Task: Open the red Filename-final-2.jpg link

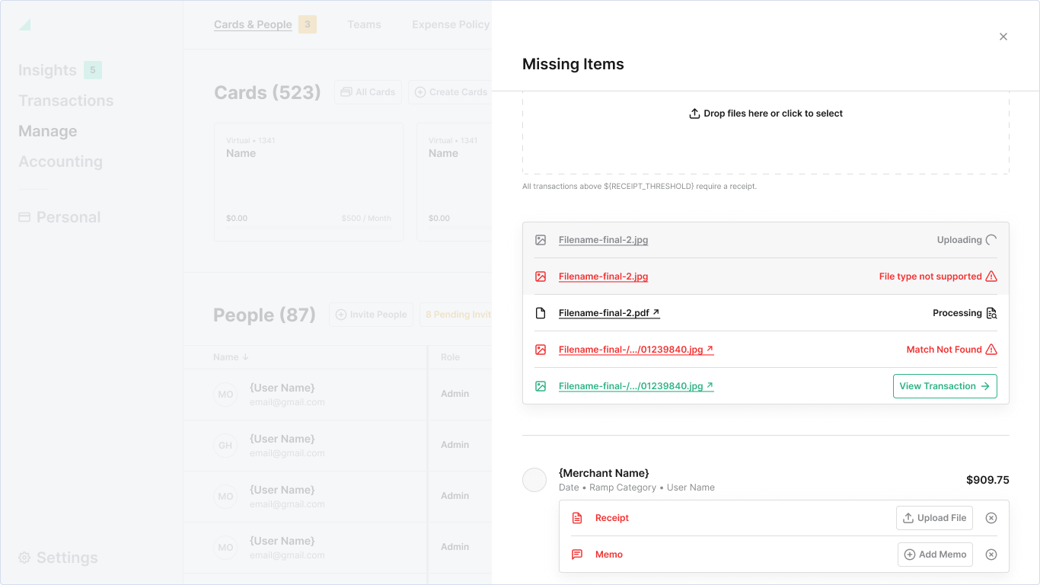Action: pos(603,277)
